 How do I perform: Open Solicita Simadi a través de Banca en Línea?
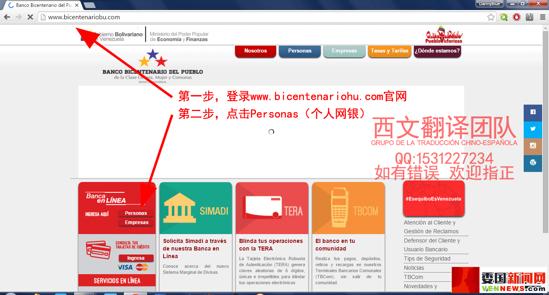coord(195,249)
